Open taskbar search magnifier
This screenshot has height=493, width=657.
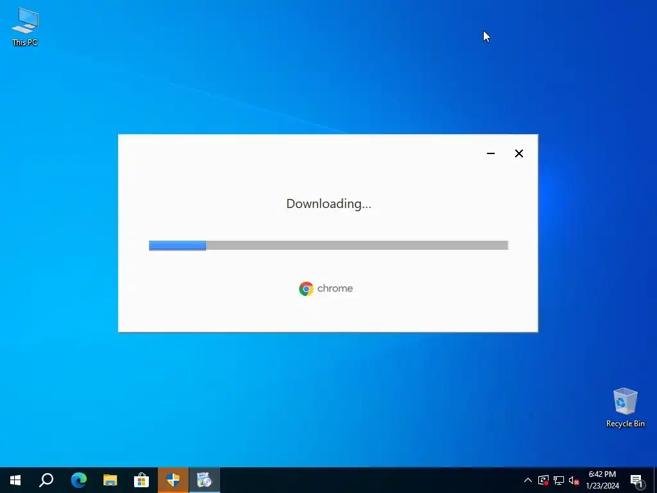pos(46,480)
